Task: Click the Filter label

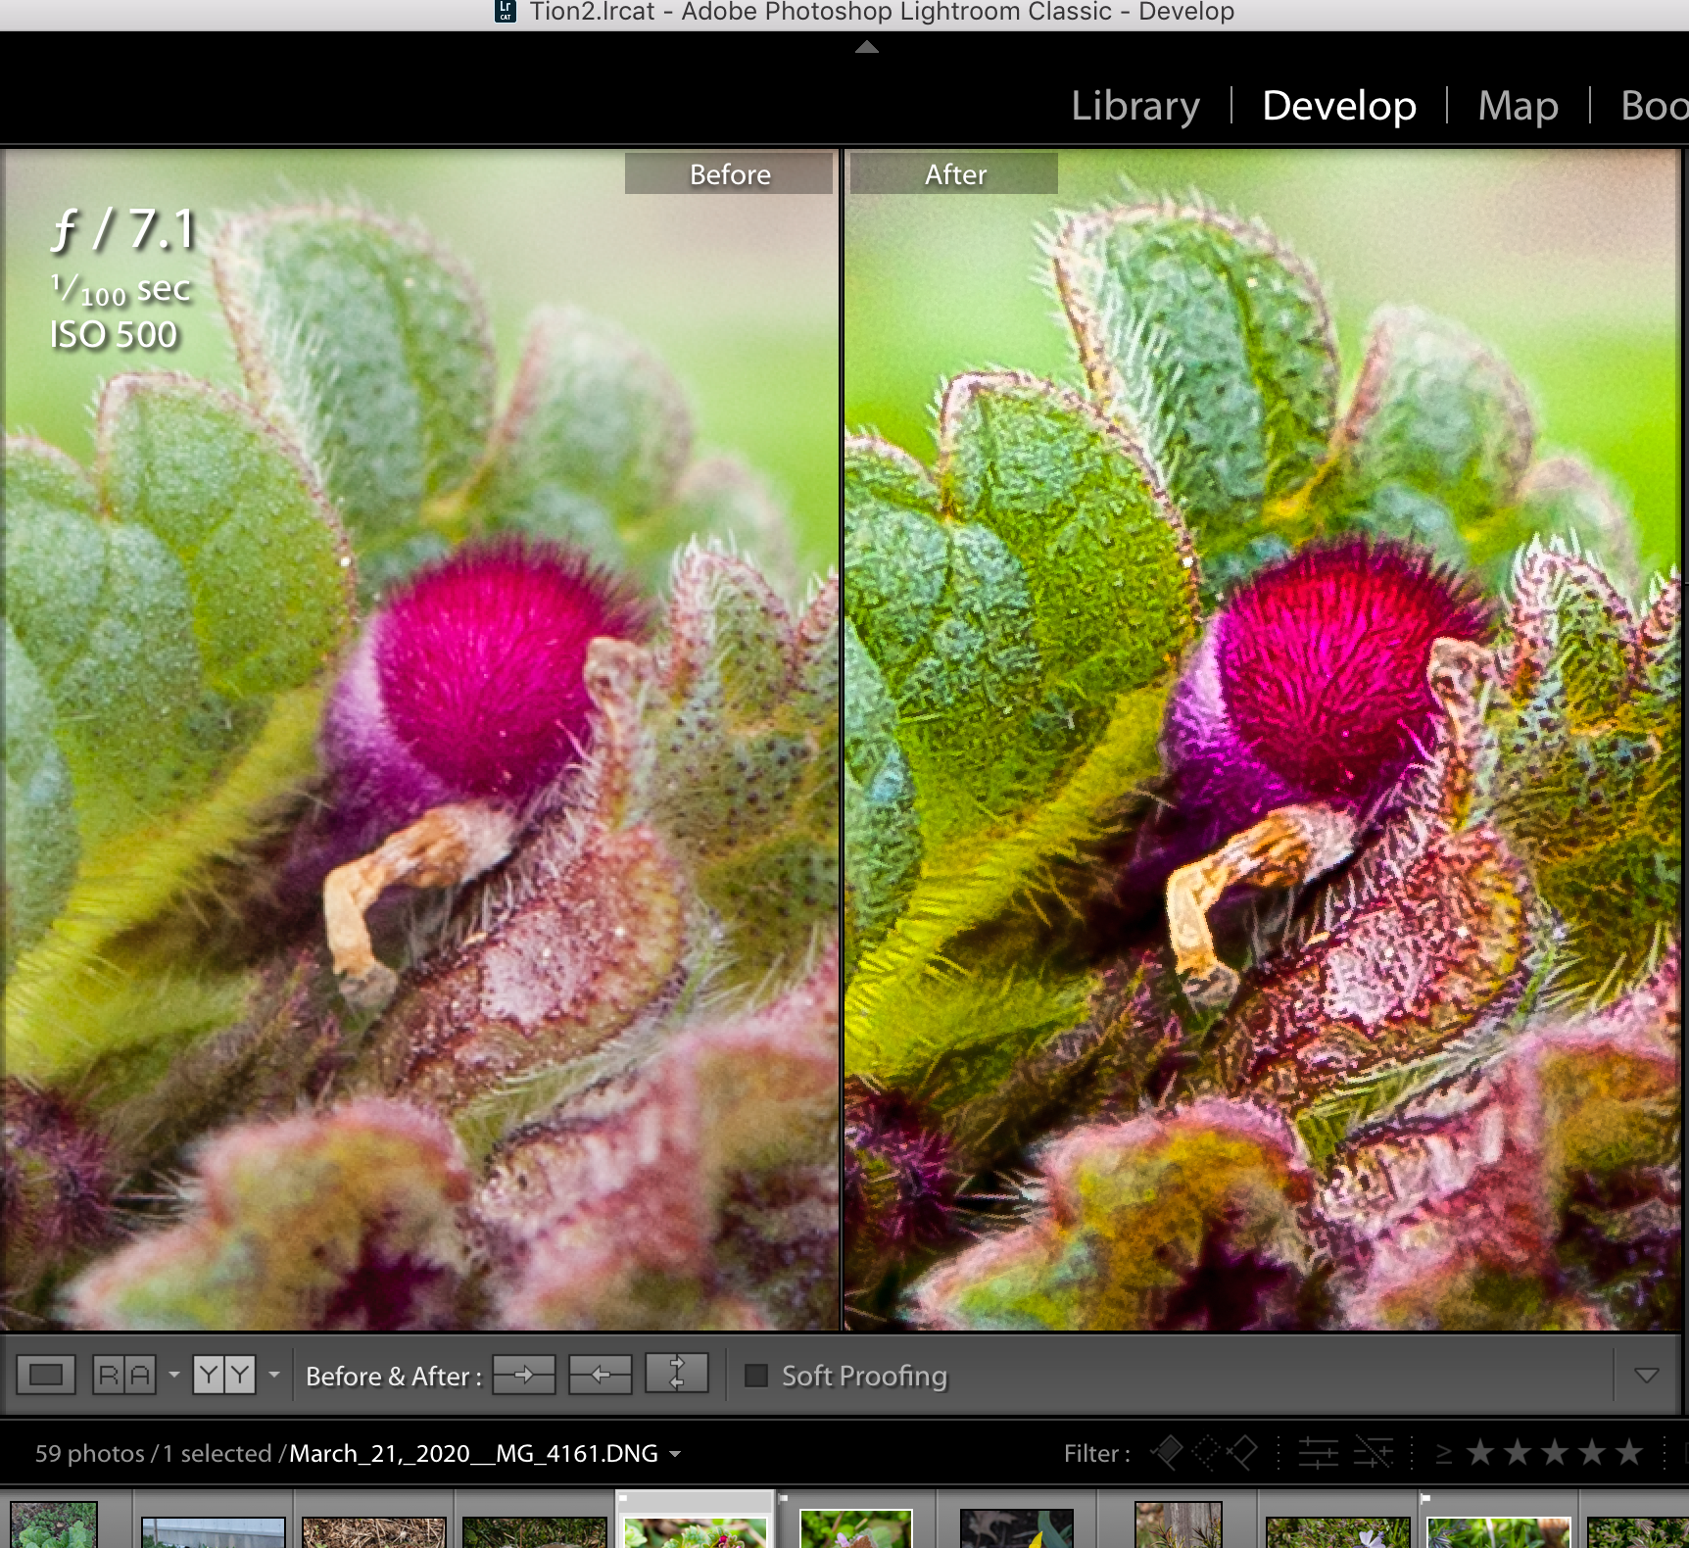Action: click(x=1096, y=1453)
